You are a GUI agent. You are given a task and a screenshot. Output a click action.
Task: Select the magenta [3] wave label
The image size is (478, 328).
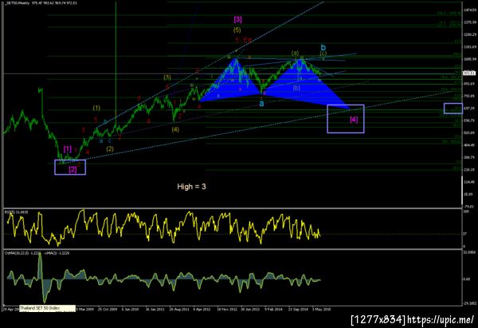point(237,19)
